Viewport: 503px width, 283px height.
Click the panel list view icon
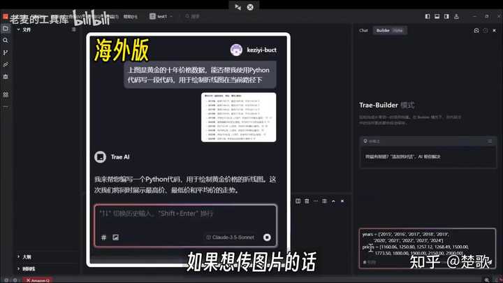325,201
